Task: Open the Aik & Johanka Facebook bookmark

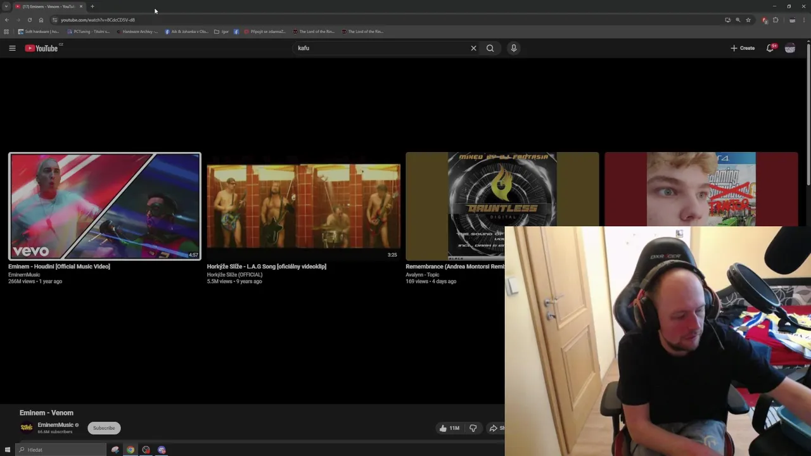Action: (x=186, y=32)
